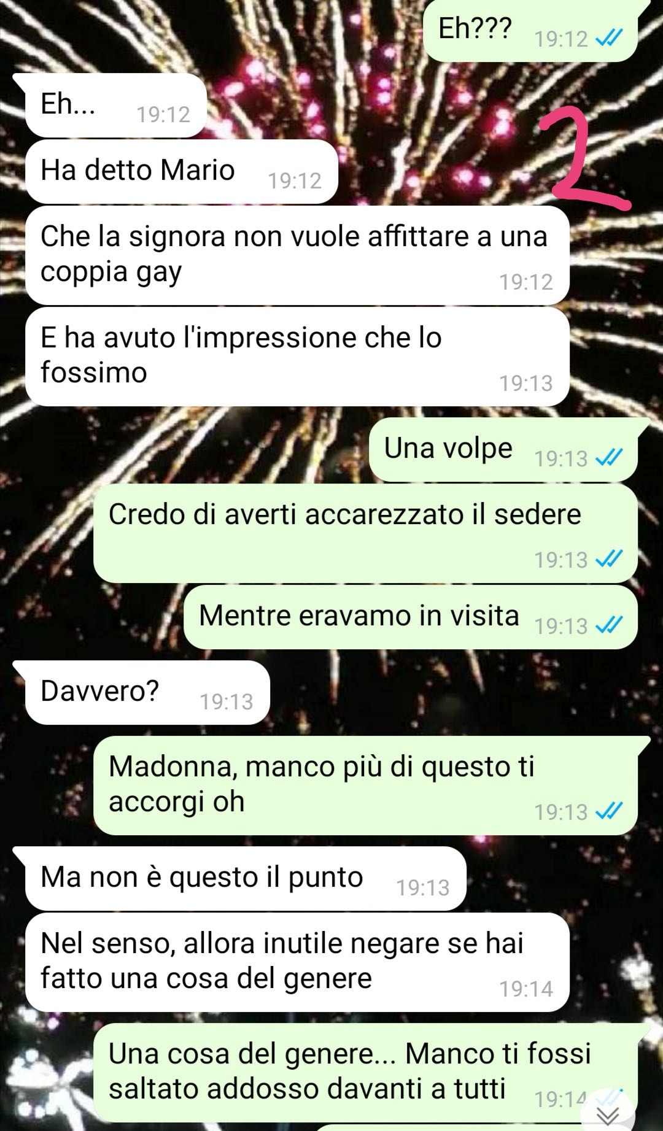Tap the blue double-check on 'Eh???' message
This screenshot has height=1131, width=663.
610,38
